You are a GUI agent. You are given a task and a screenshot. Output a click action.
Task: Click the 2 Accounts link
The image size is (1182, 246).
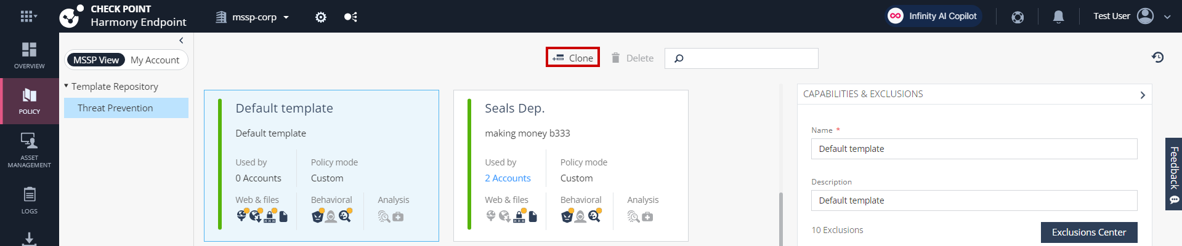tap(508, 178)
